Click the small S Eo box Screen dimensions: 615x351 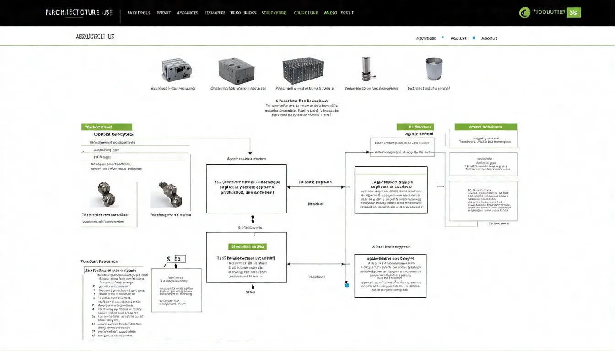click(173, 259)
